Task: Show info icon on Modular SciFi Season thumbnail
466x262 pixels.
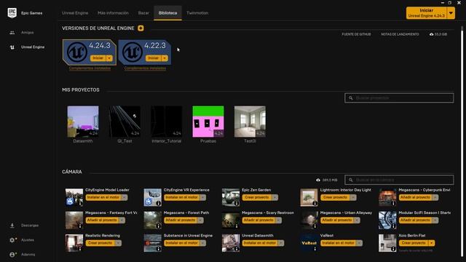Action: 393,226
